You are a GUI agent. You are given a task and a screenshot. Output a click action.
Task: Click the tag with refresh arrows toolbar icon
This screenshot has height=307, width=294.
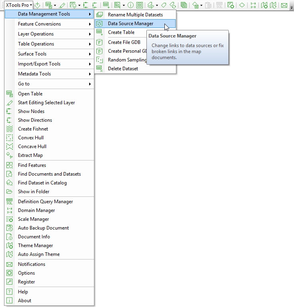tap(173, 5)
